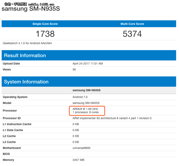Select the Memory label
Viewport: 179px width, 166px height.
tap(8, 160)
